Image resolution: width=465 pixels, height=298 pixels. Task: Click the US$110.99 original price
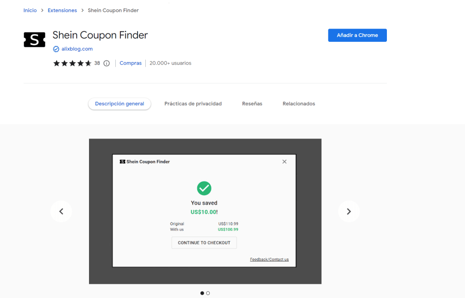point(228,224)
